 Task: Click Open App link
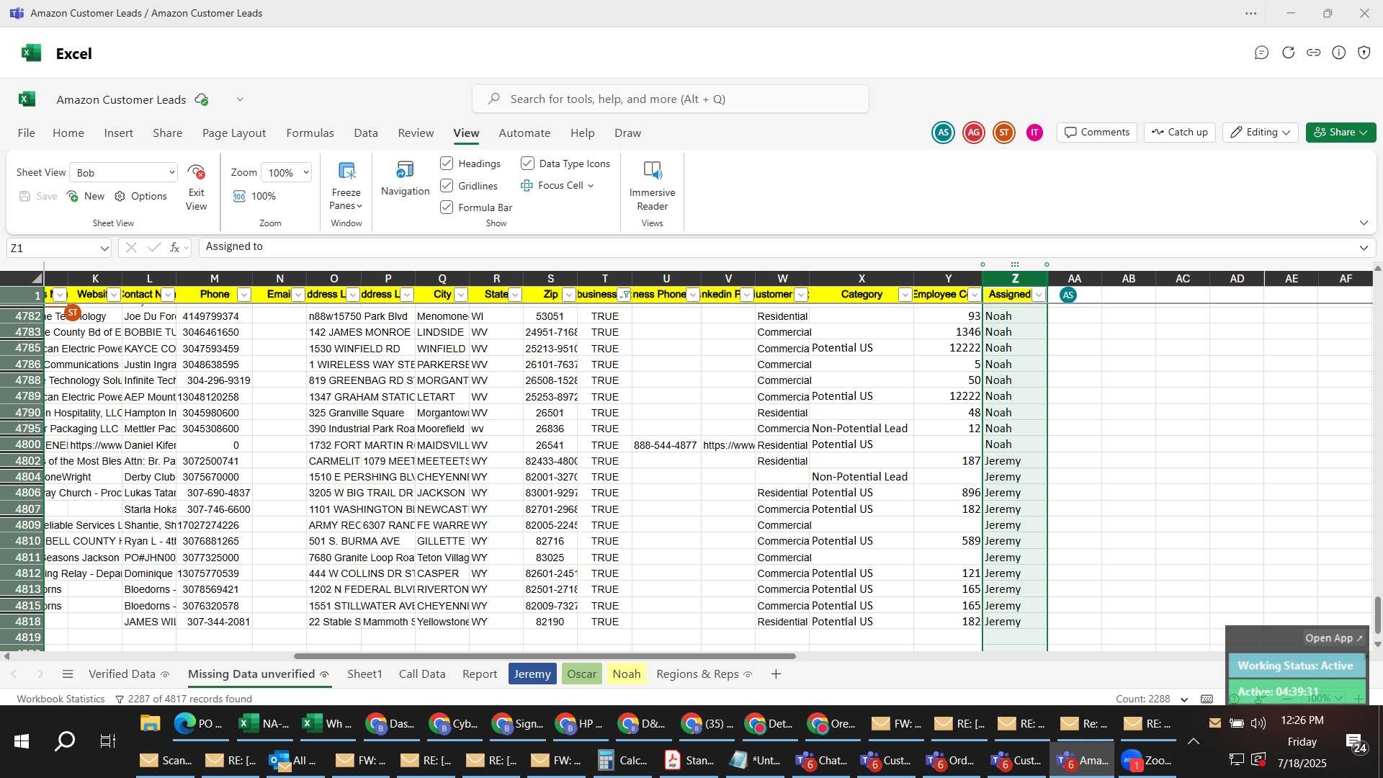click(1334, 638)
